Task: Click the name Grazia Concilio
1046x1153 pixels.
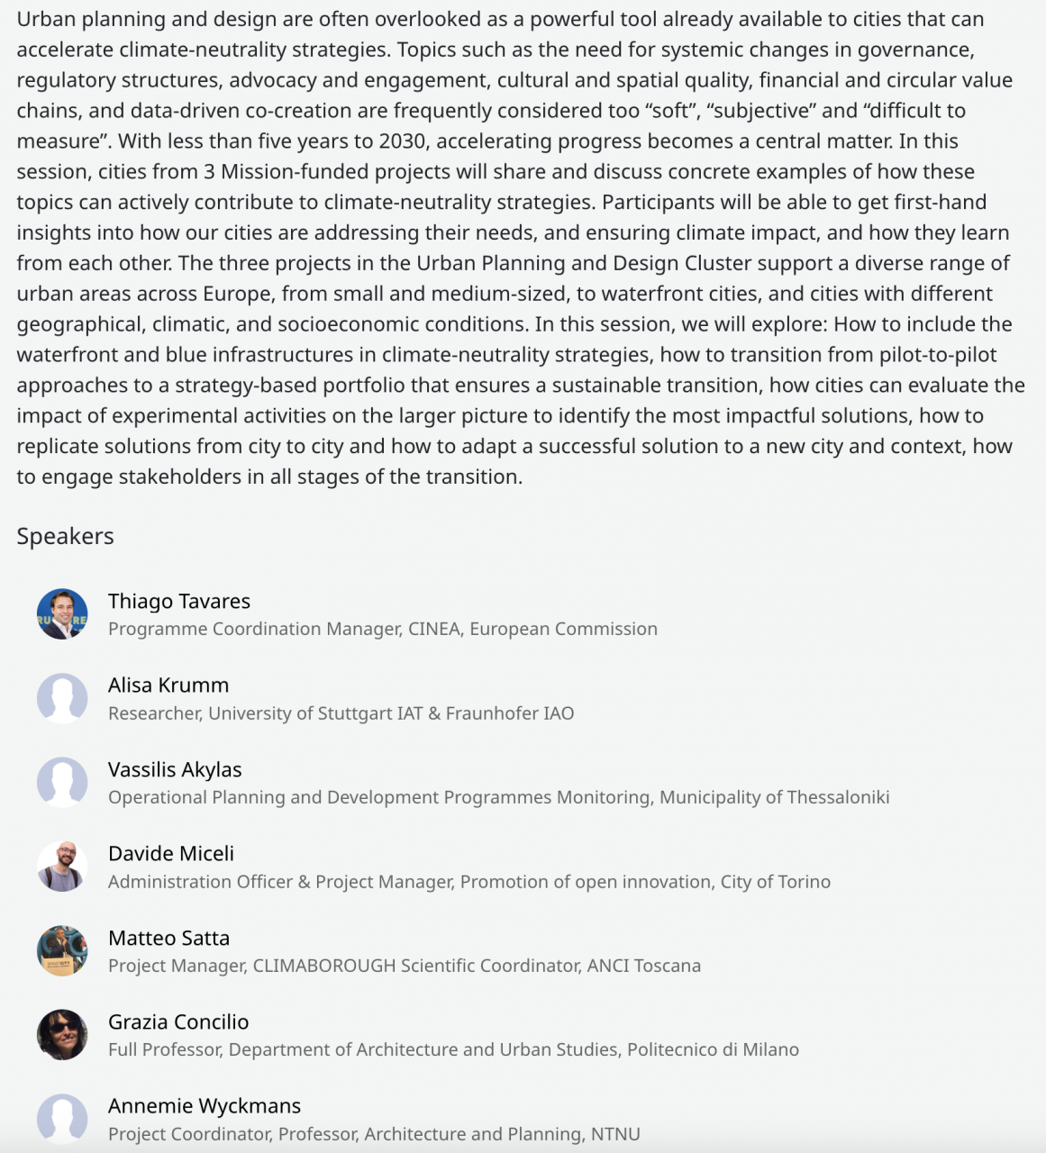Action: click(178, 1021)
